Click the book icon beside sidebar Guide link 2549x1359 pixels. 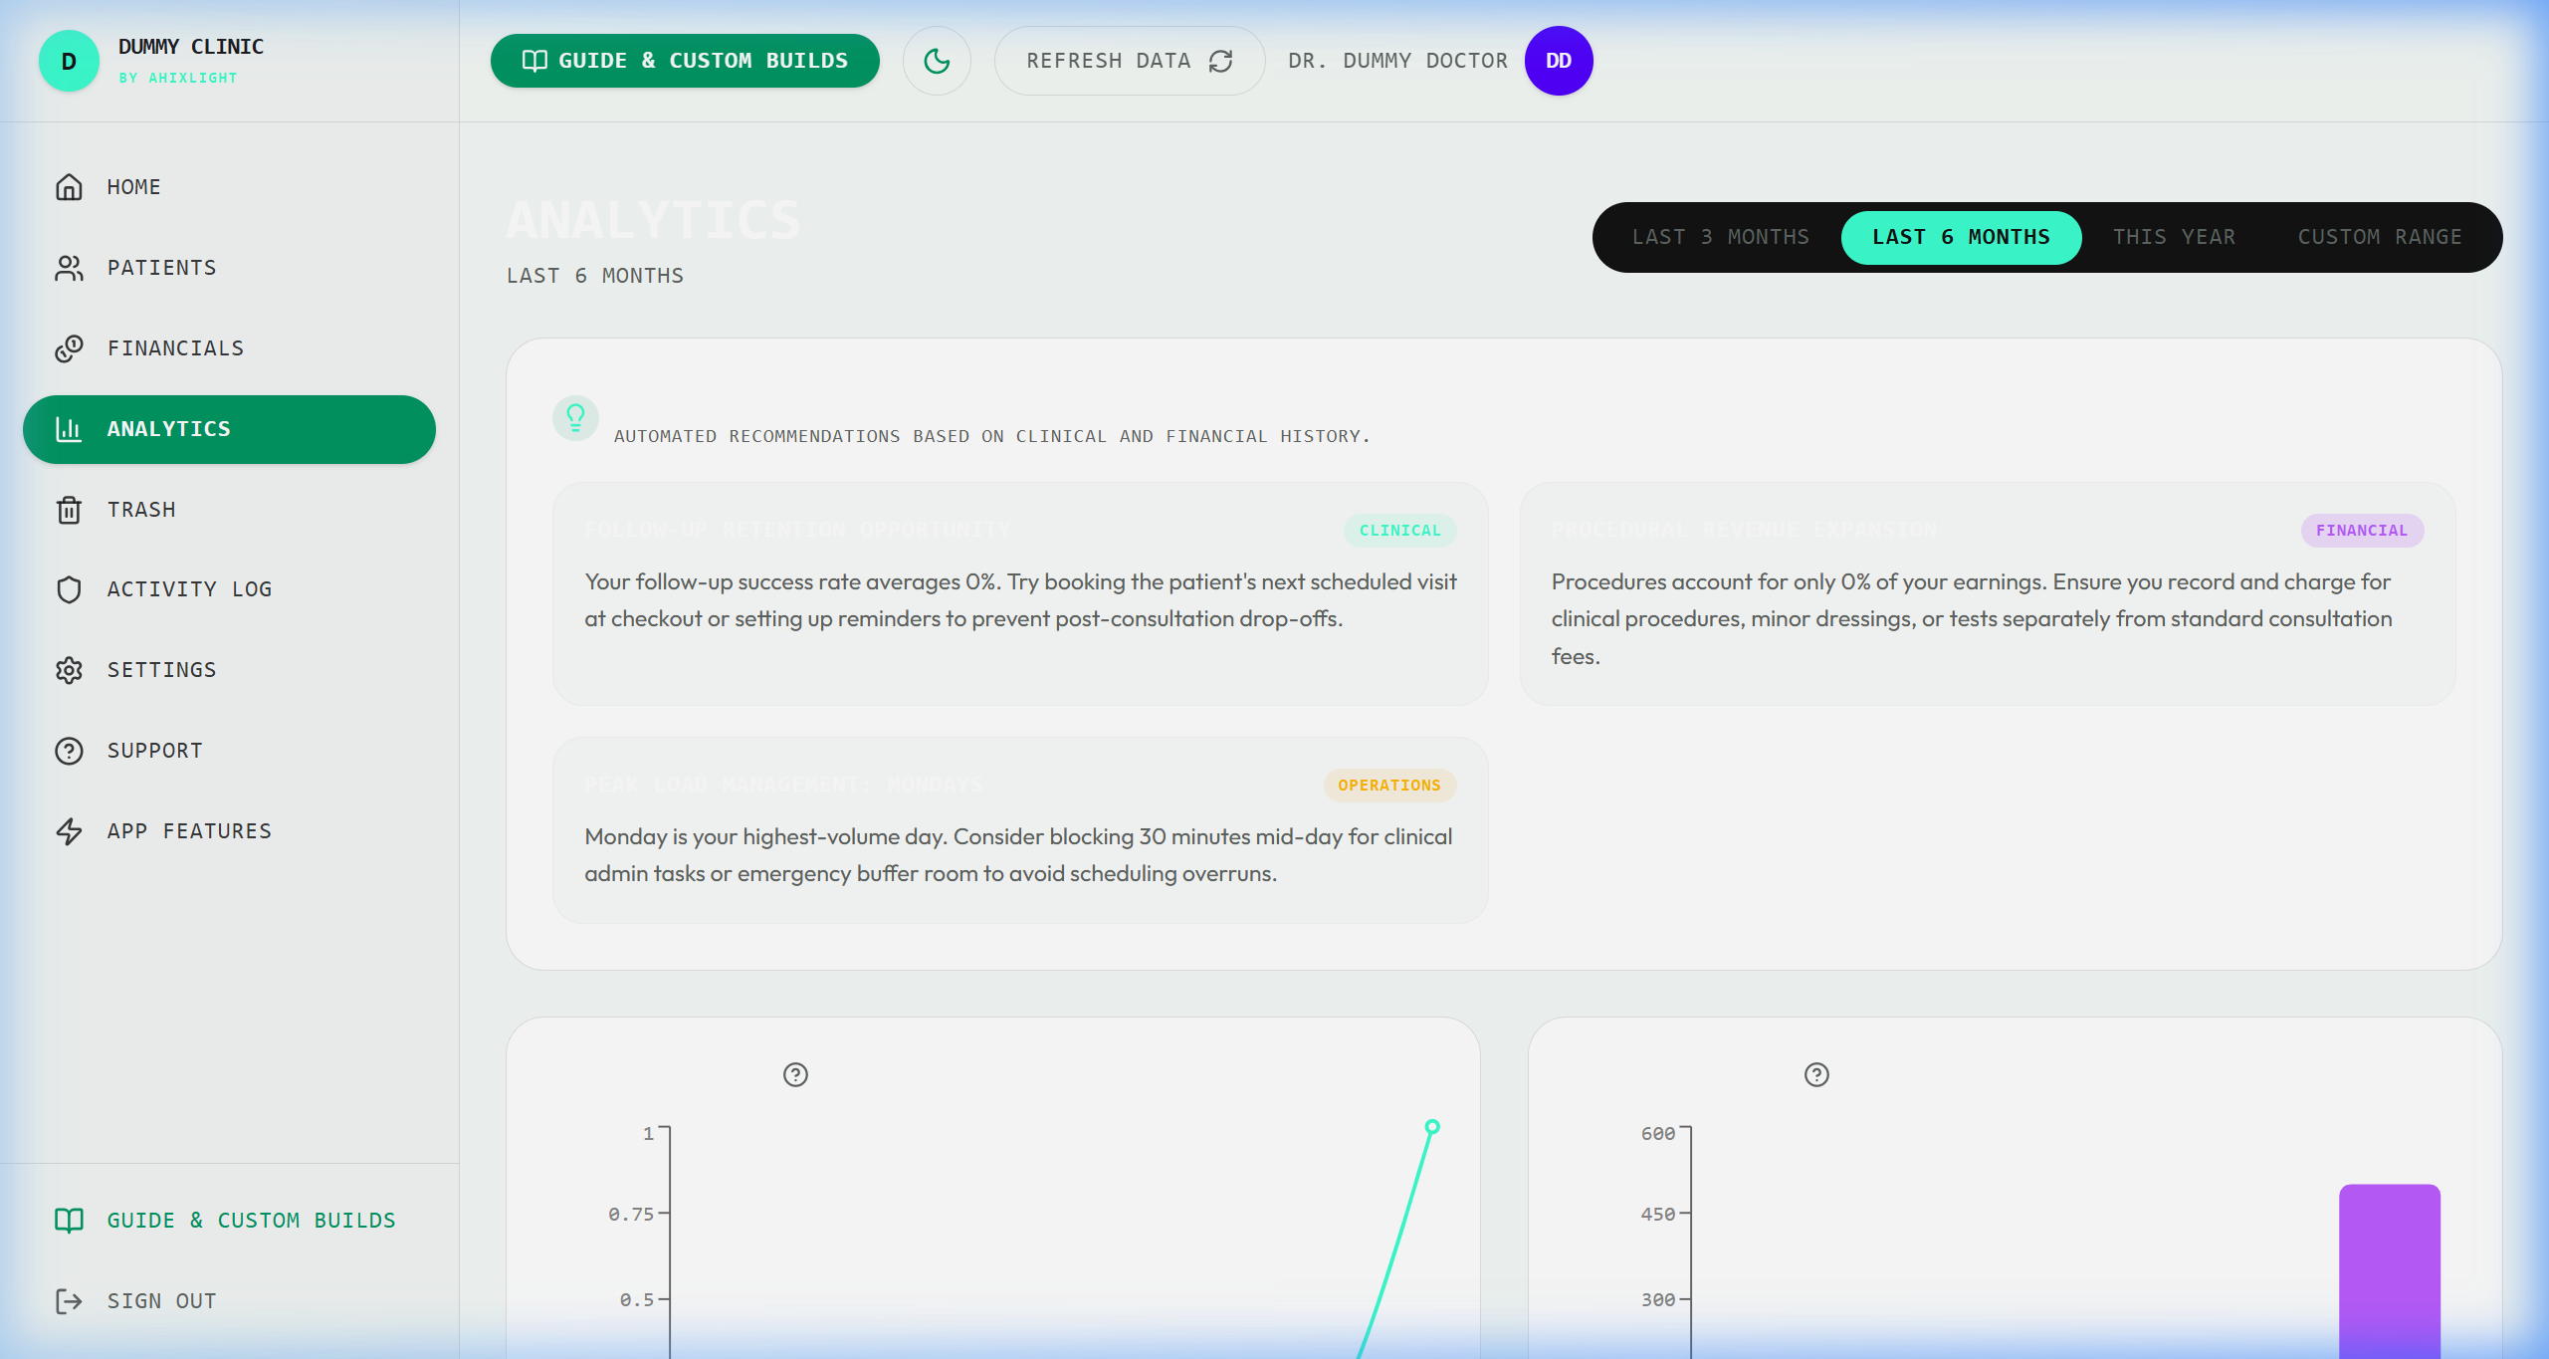(x=69, y=1221)
